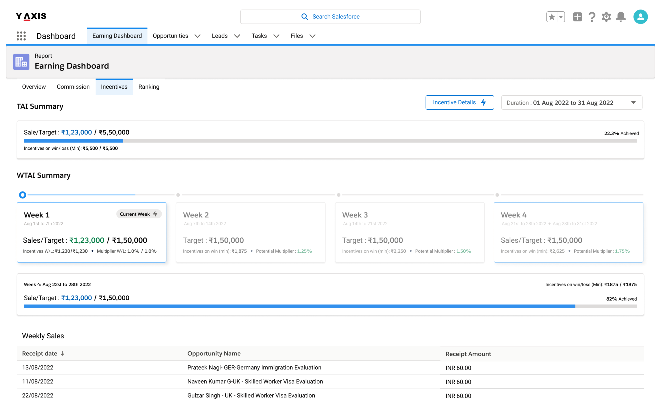Select the Week 4 card

tap(568, 232)
